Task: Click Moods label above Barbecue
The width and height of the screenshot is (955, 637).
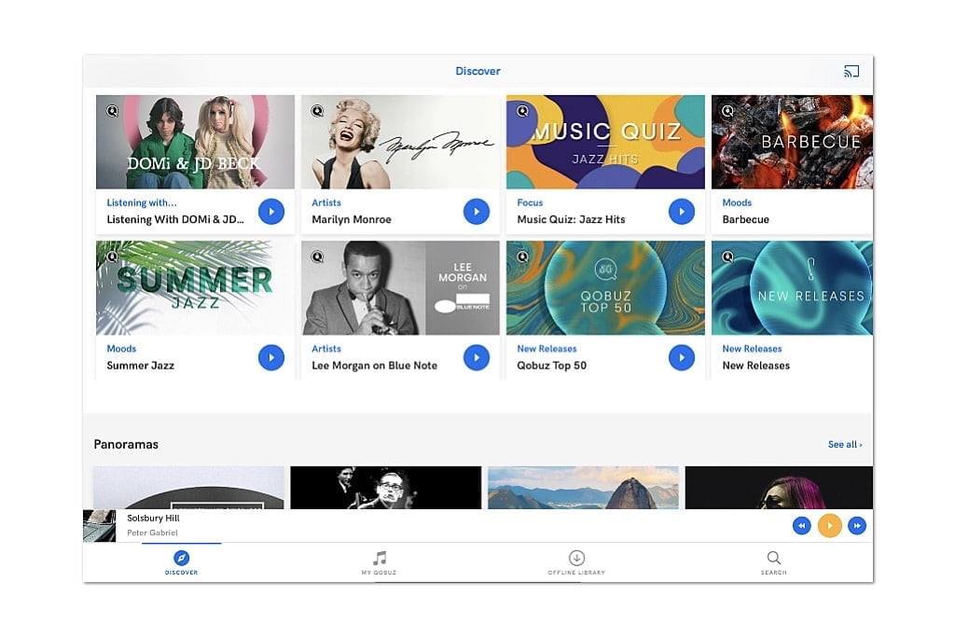Action: tap(737, 202)
